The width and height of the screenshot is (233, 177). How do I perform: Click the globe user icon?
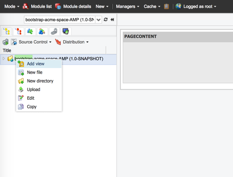tap(178, 6)
